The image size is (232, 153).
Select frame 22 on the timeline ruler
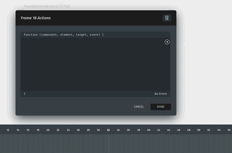pyautogui.click(x=58, y=130)
